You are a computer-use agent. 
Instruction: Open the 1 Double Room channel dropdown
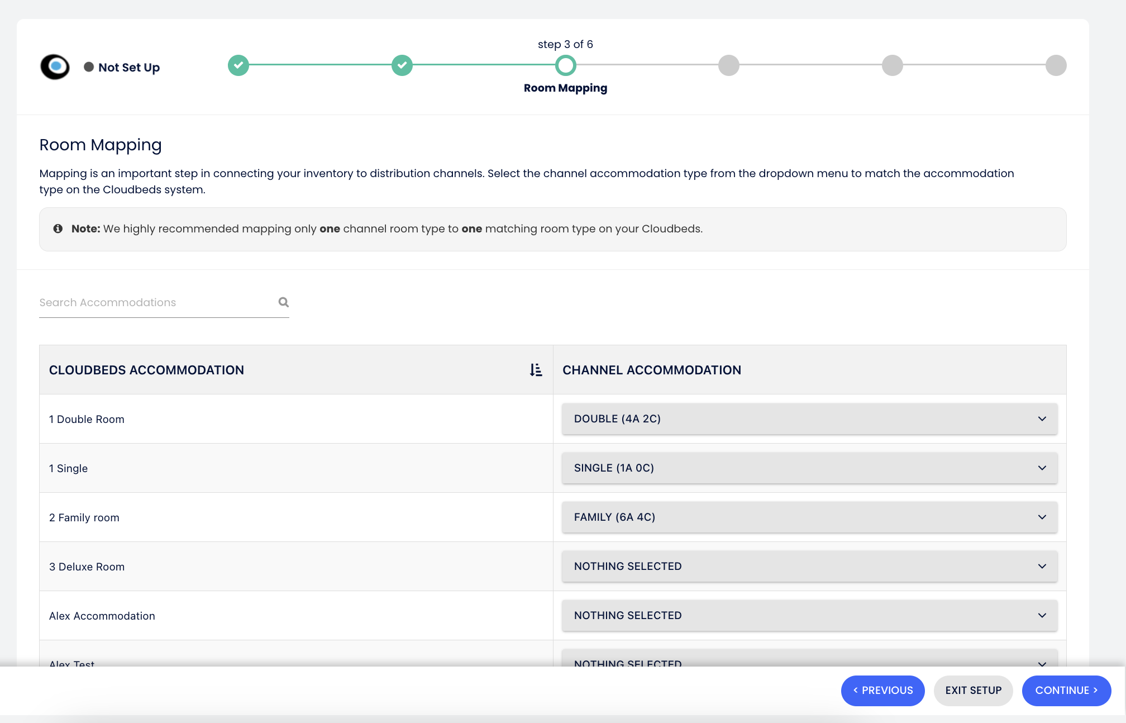click(809, 419)
